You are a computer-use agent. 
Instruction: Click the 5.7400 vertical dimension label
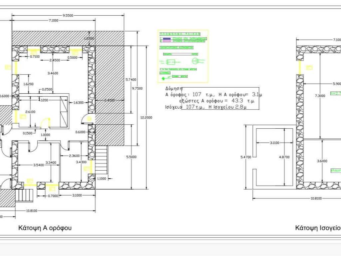[x=131, y=79]
